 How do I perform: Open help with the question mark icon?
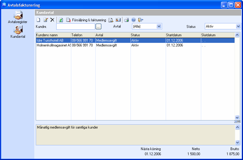[134, 20]
